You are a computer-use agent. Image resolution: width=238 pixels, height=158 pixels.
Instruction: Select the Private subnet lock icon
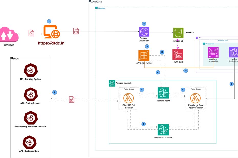tap(204, 44)
